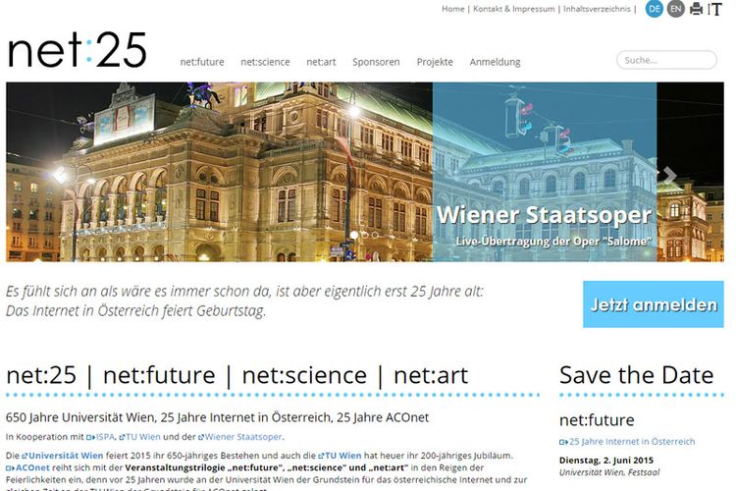736x491 pixels.
Task: Open Kontakt & Impressum link
Action: 513,9
